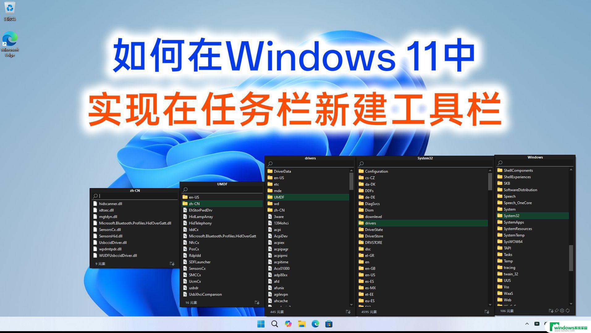Open agilevpn file in drivers panel
591x333 pixels.
click(x=308, y=294)
